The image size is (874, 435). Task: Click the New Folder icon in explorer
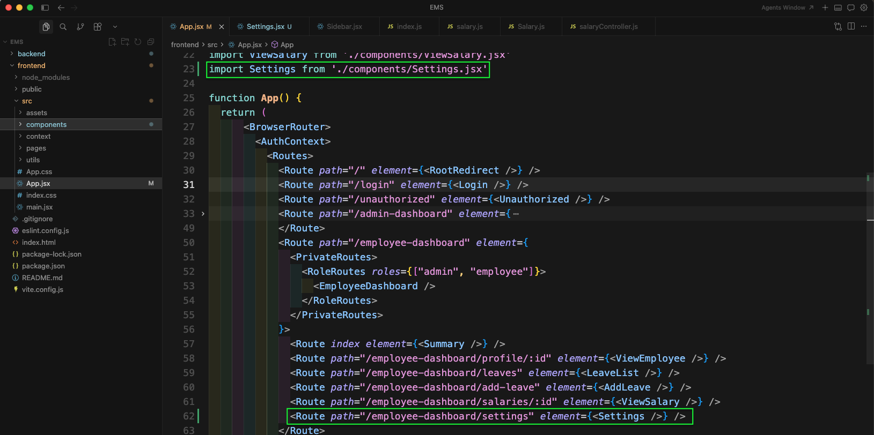click(x=125, y=42)
